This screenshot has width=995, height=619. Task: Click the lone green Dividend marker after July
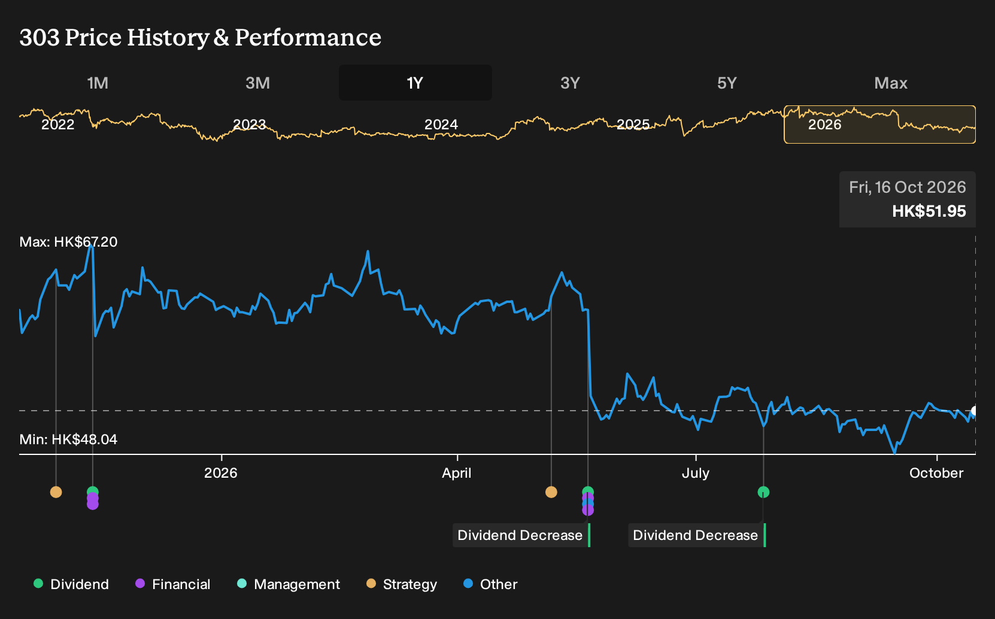763,492
